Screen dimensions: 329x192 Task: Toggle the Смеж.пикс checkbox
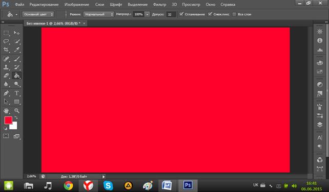tap(210, 14)
